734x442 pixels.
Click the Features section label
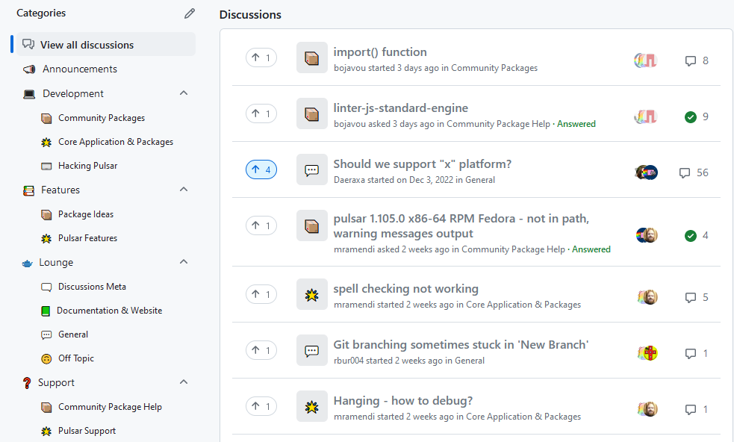pos(60,190)
